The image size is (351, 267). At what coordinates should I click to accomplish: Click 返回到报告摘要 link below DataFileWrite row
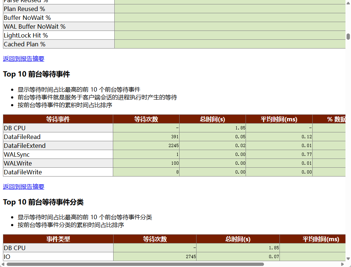24,186
